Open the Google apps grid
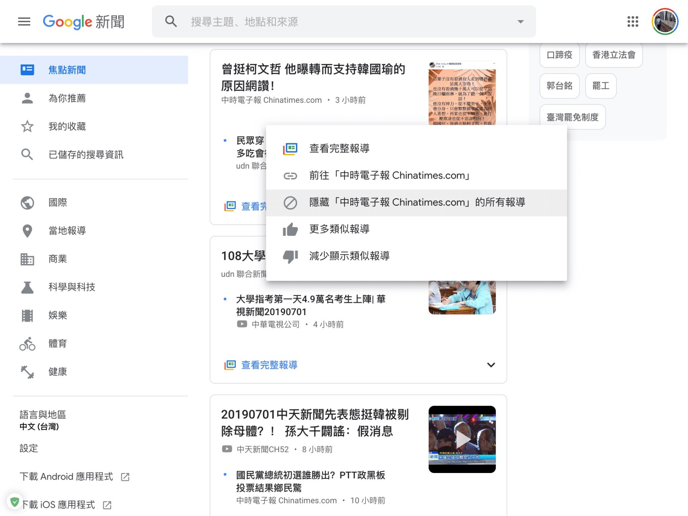The width and height of the screenshot is (688, 516). (633, 21)
